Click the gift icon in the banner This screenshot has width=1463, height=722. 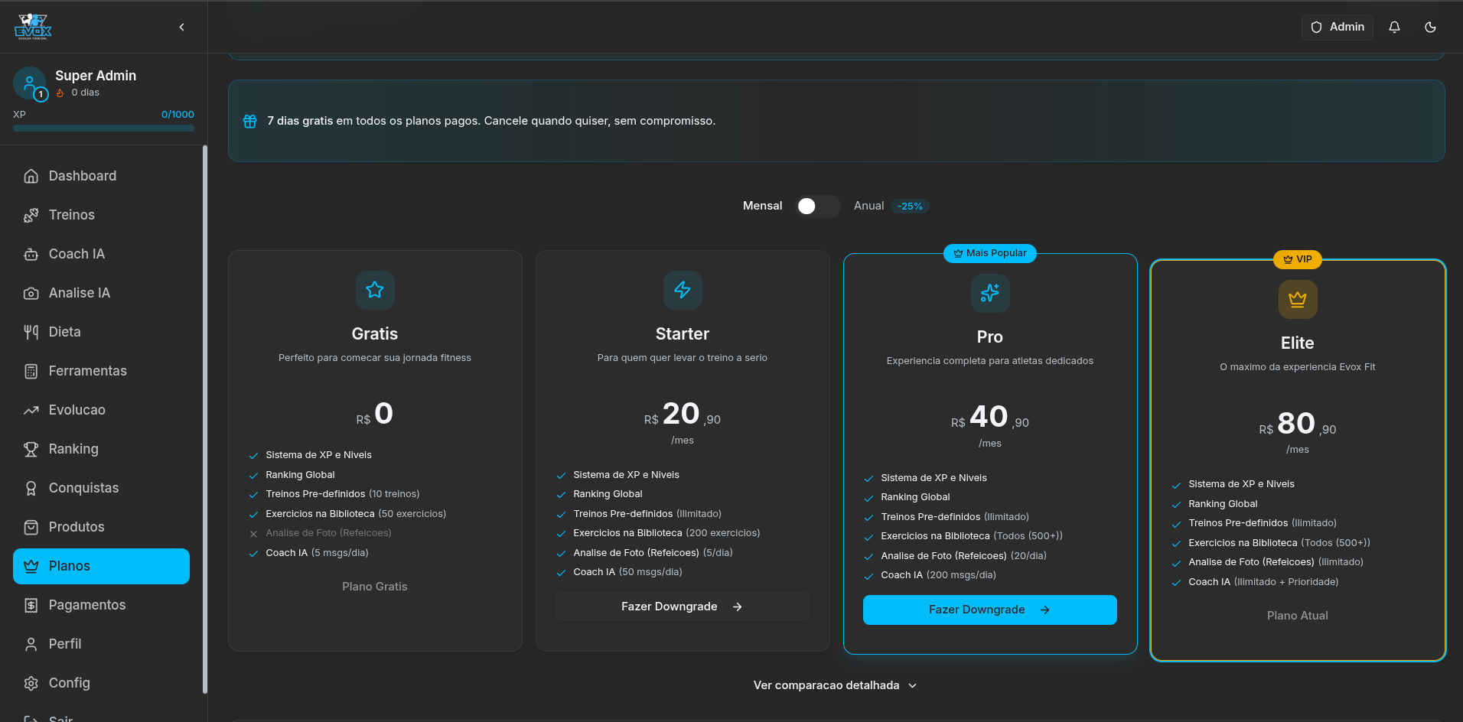click(x=249, y=121)
